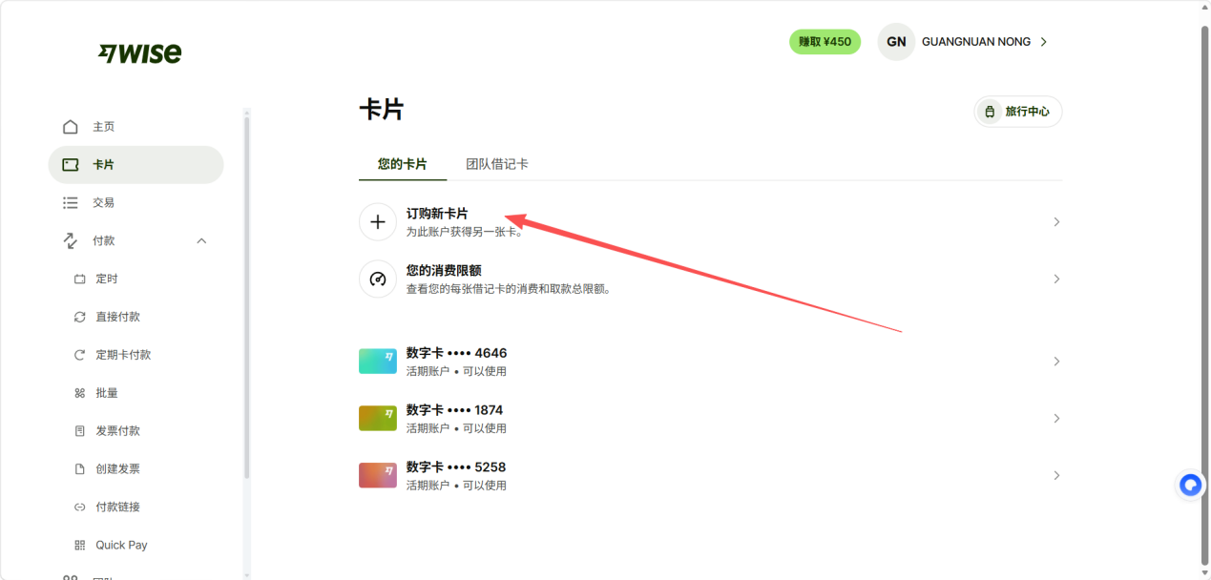Click the chevron on 订购新卡片 row
The height and width of the screenshot is (580, 1211).
point(1056,222)
